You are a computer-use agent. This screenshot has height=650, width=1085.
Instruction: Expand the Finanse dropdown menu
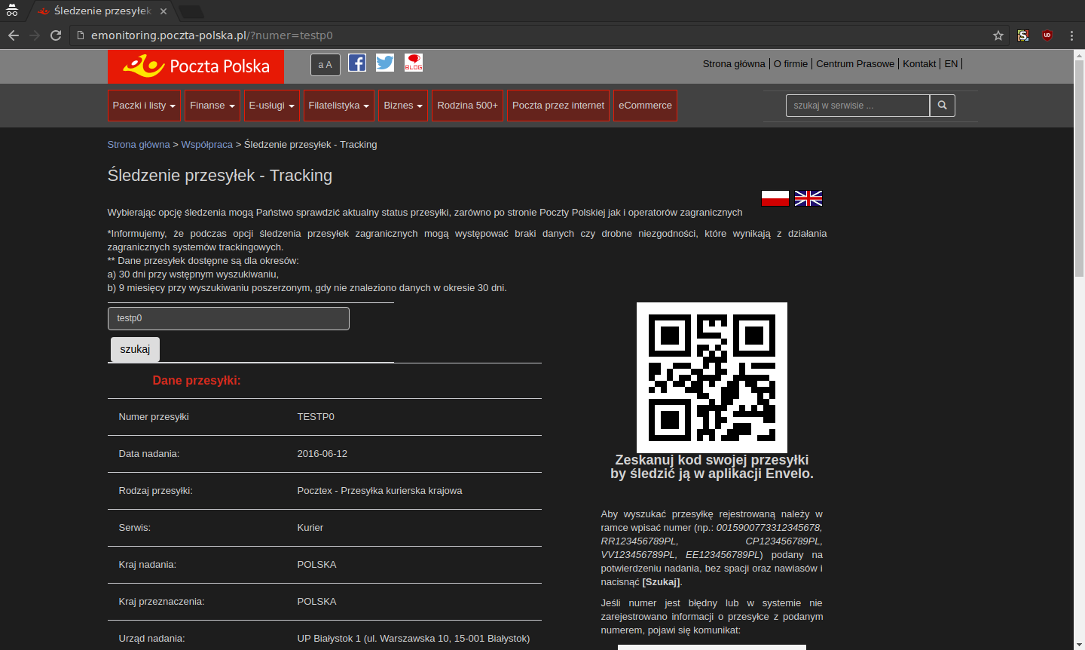click(x=212, y=106)
